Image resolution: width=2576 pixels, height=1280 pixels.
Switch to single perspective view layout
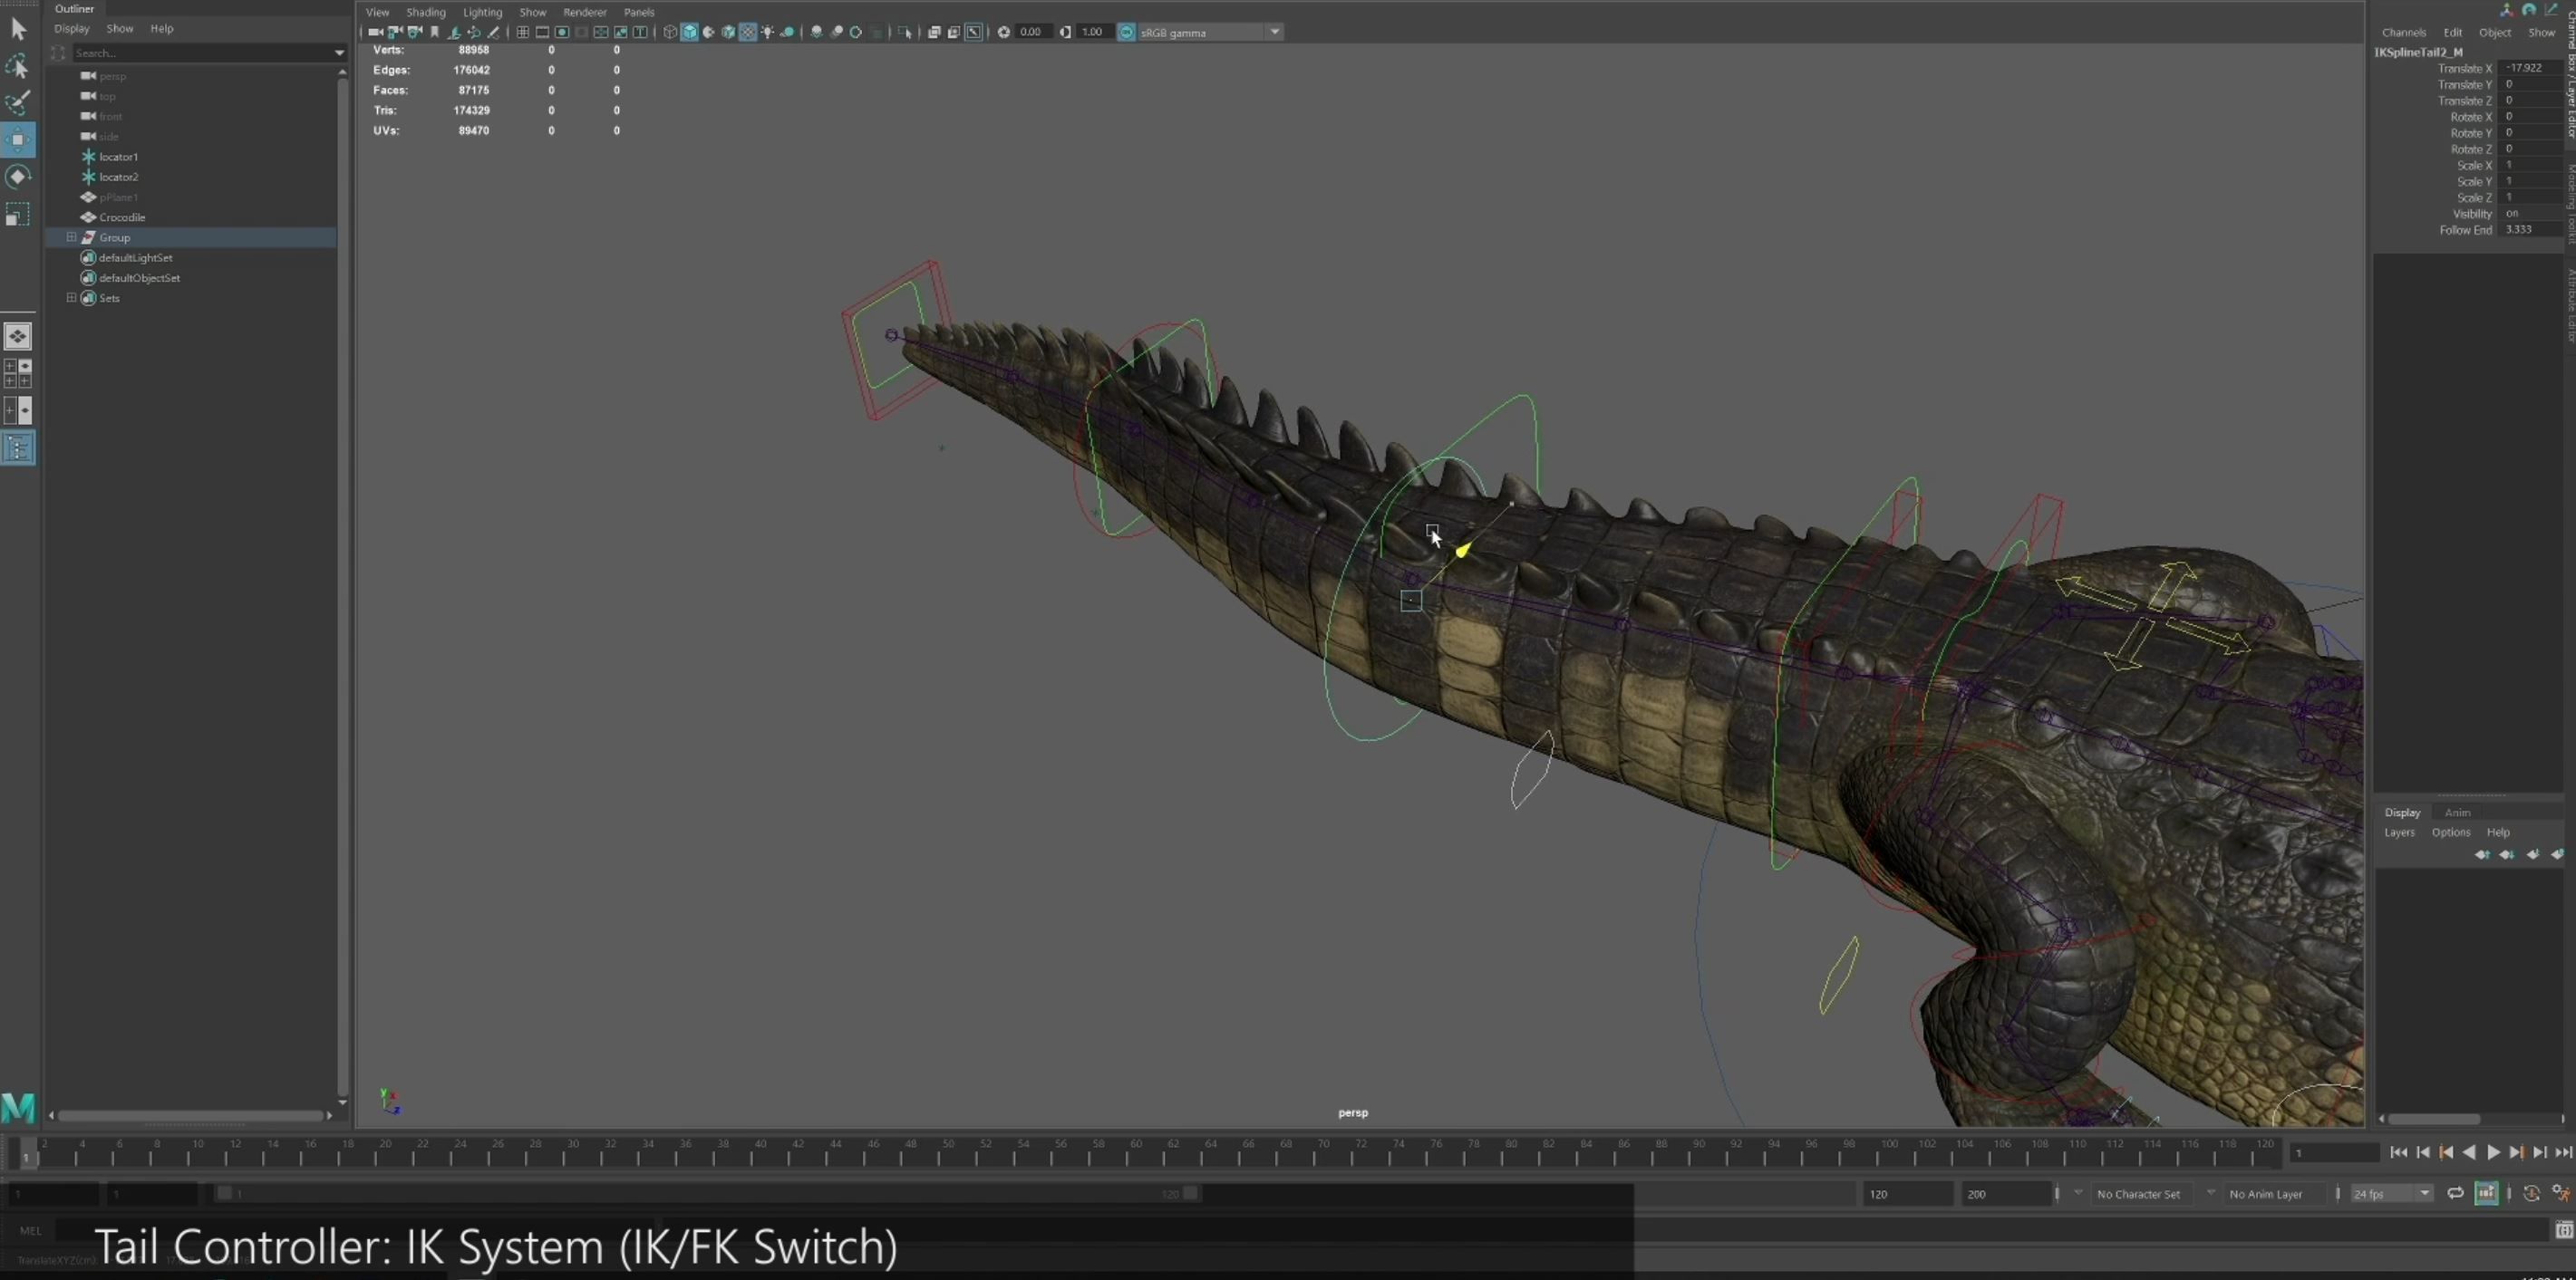pos(18,336)
